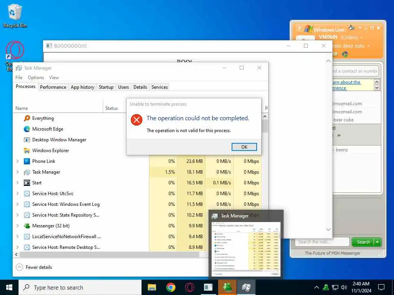Image resolution: width=394 pixels, height=295 pixels.
Task: Click the Start process icon
Action: click(27, 183)
